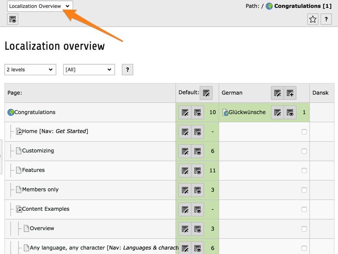The image size is (338, 254).
Task: Click the help button next to [All] dropdown
Action: point(128,70)
